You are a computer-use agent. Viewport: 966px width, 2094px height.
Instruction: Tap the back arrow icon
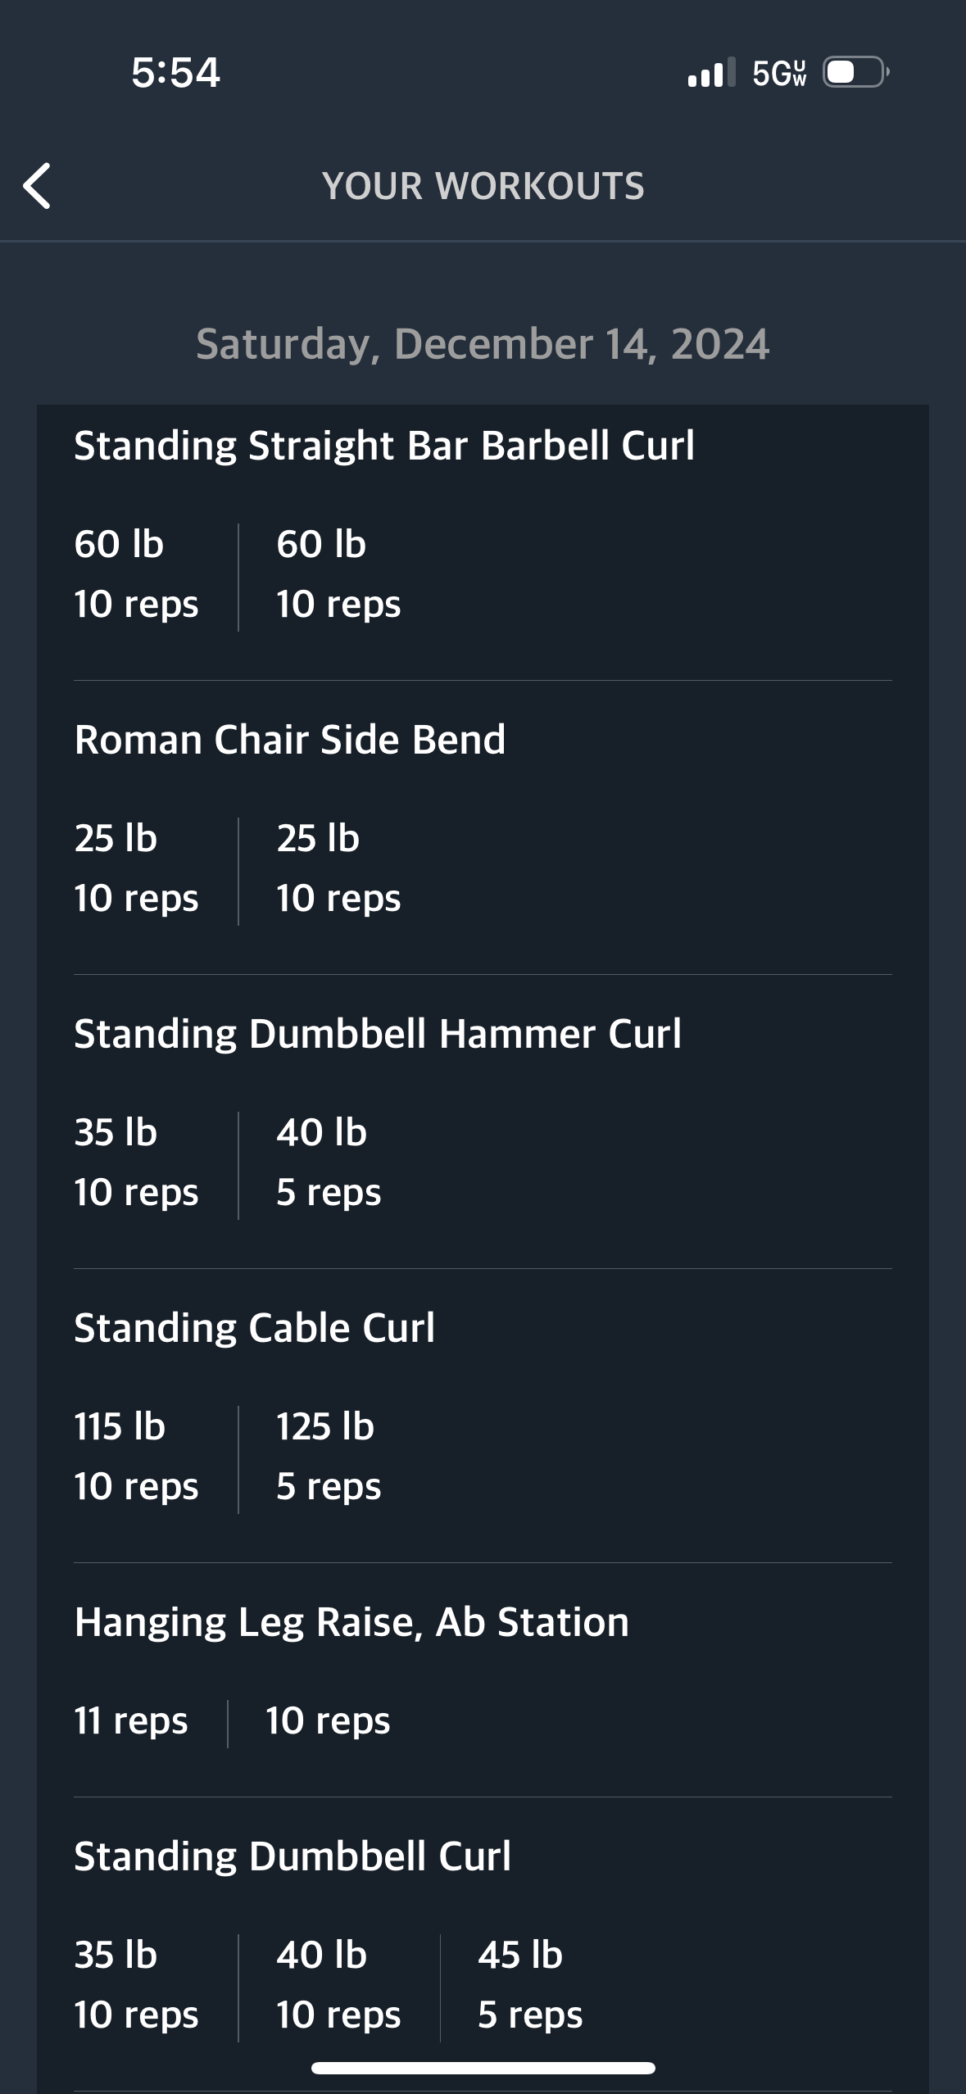[37, 186]
